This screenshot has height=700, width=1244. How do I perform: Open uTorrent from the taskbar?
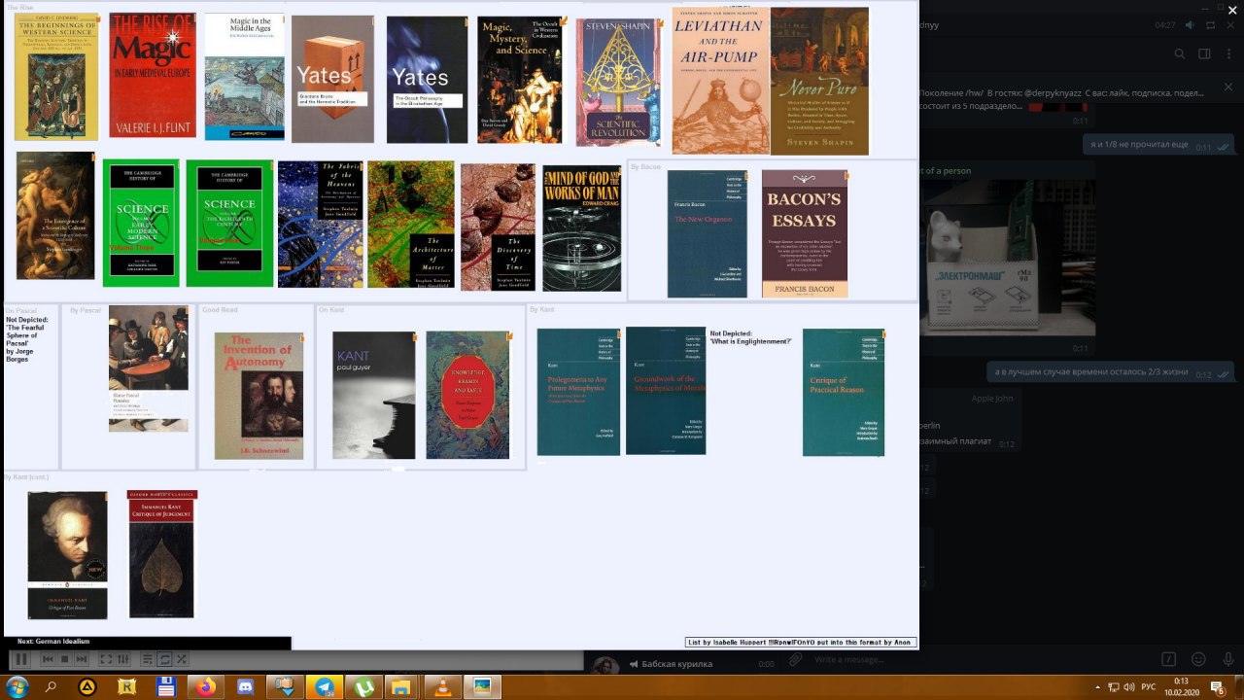[x=363, y=686]
